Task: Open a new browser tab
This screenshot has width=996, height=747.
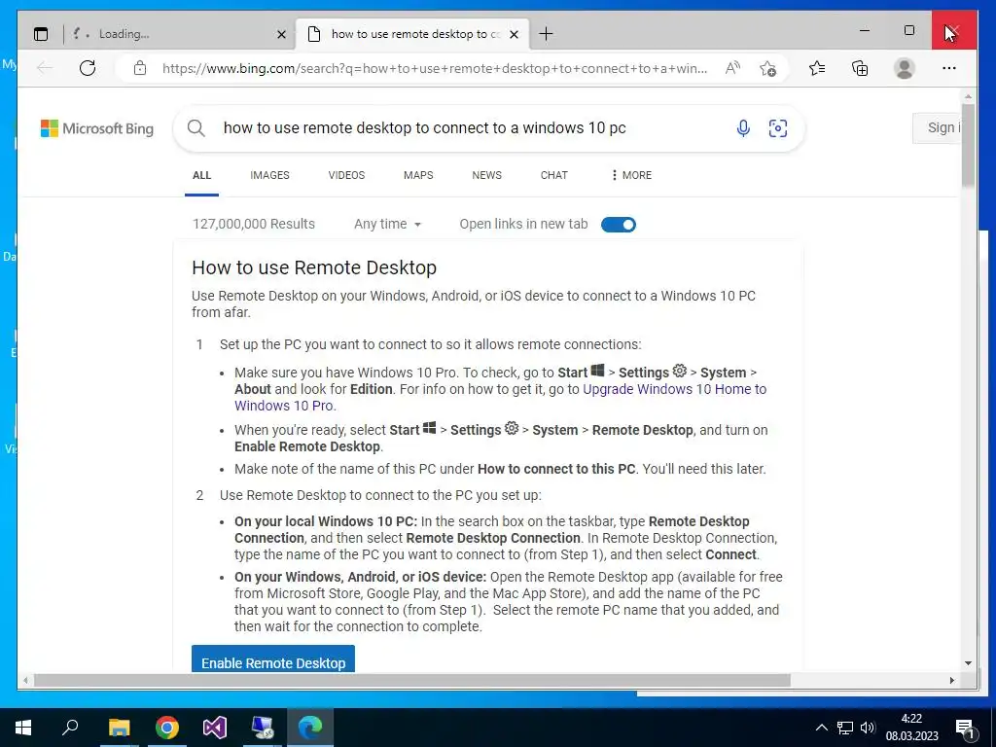Action: (x=546, y=34)
